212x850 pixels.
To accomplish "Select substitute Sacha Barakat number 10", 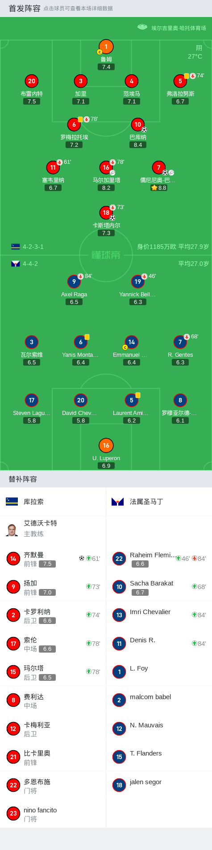I will point(159,587).
